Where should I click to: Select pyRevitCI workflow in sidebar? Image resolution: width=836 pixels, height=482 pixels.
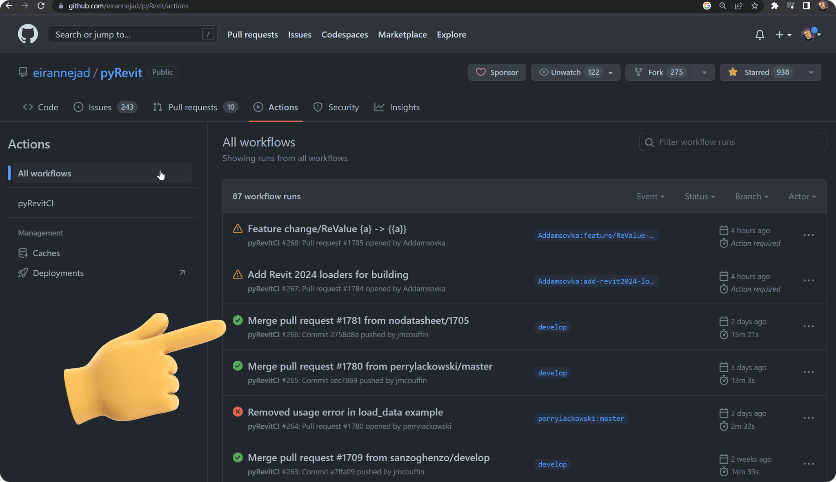coord(36,203)
